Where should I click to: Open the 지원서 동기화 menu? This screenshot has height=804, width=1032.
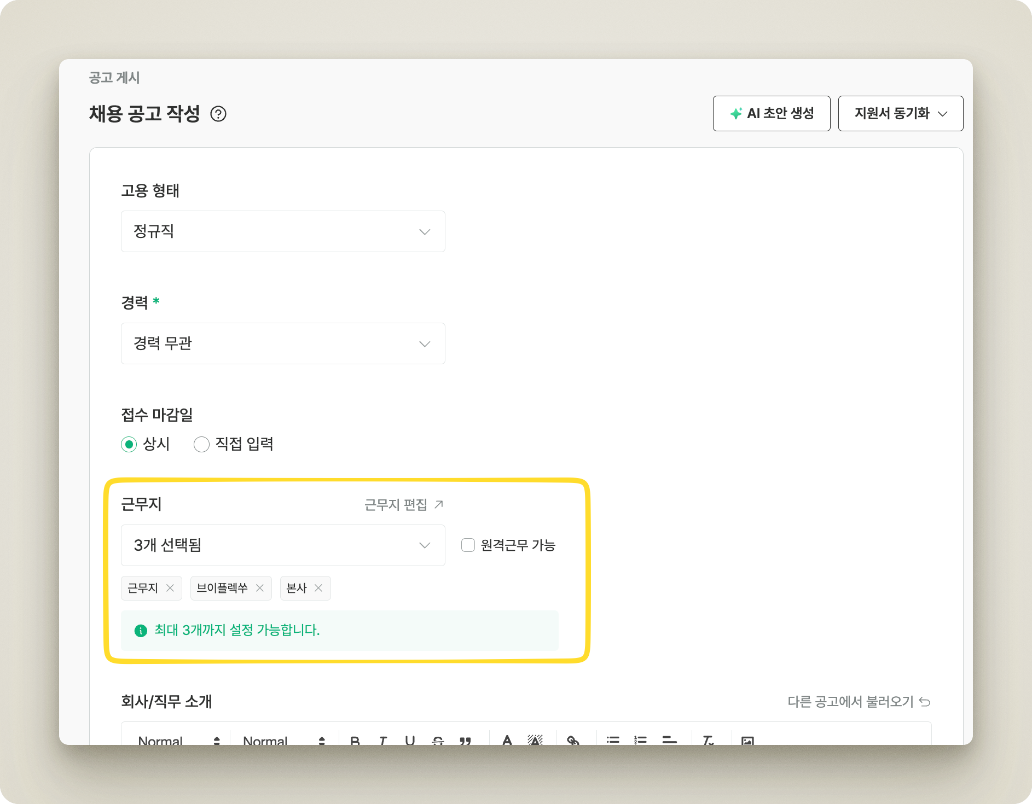click(900, 114)
